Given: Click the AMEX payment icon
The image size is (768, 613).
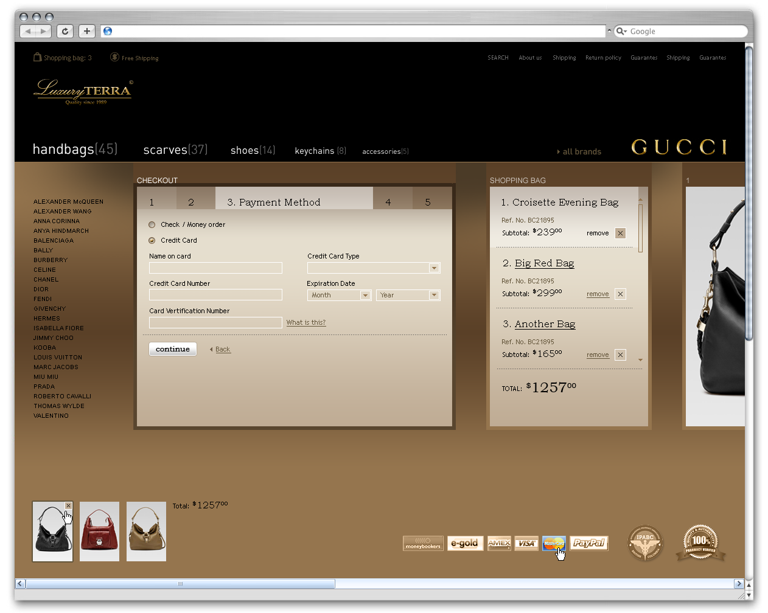Looking at the screenshot, I should click(499, 543).
